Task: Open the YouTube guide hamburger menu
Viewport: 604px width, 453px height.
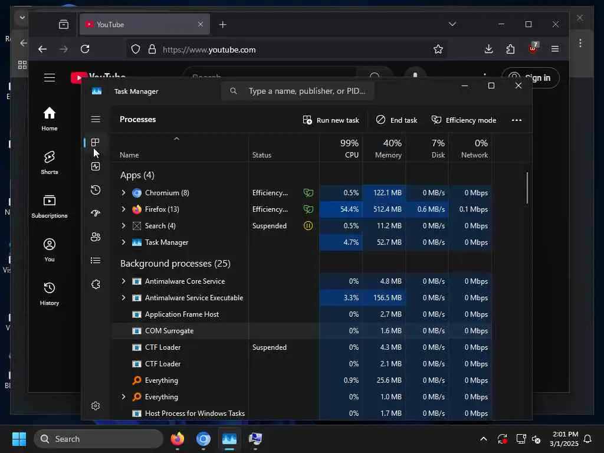Action: [50, 77]
